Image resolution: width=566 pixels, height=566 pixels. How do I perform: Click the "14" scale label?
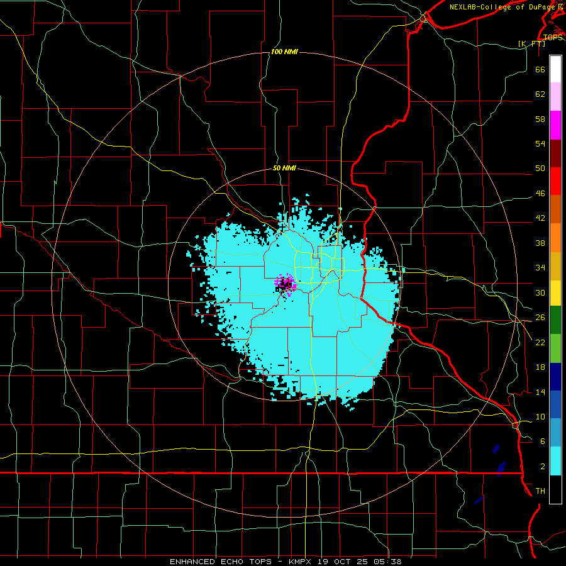[540, 392]
